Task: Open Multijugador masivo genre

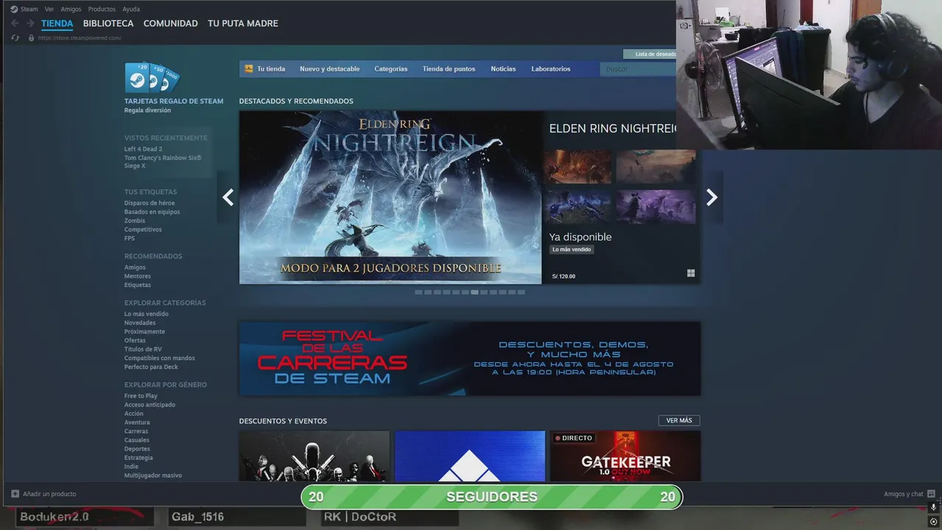Action: click(153, 476)
